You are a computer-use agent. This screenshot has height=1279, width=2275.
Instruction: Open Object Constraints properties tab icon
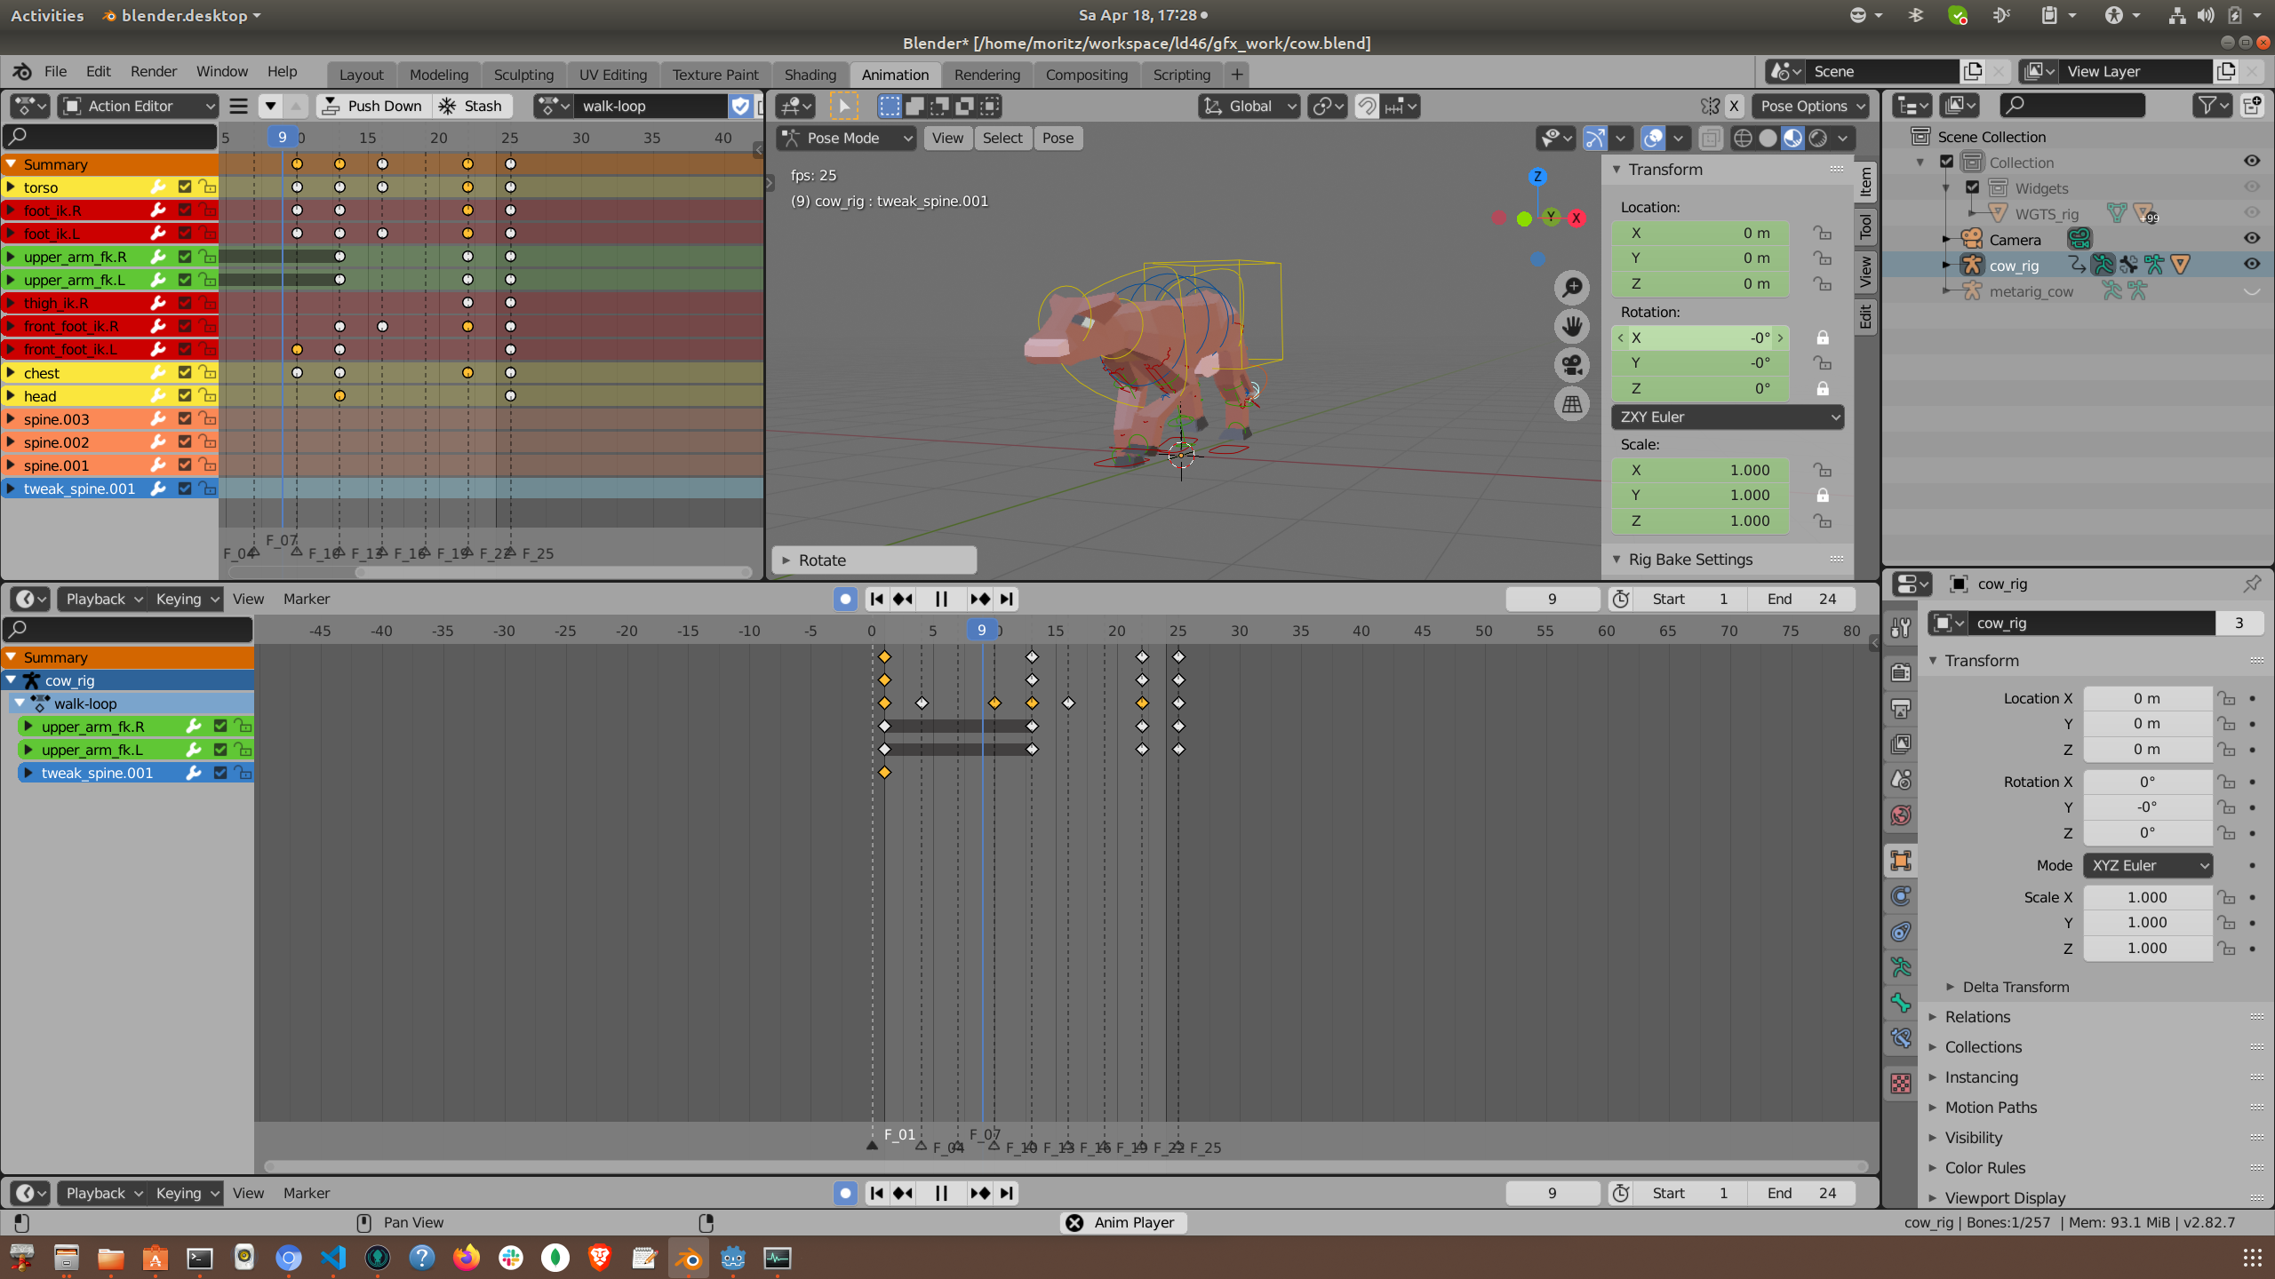[x=1901, y=932]
